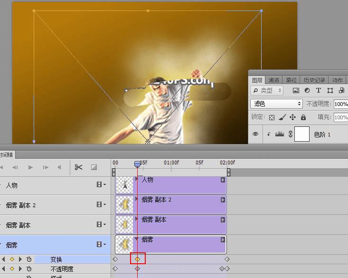Viewport: 348px width, 278px height.
Task: Click the clipping arrow on 色阶 1 layer
Action: click(x=269, y=134)
